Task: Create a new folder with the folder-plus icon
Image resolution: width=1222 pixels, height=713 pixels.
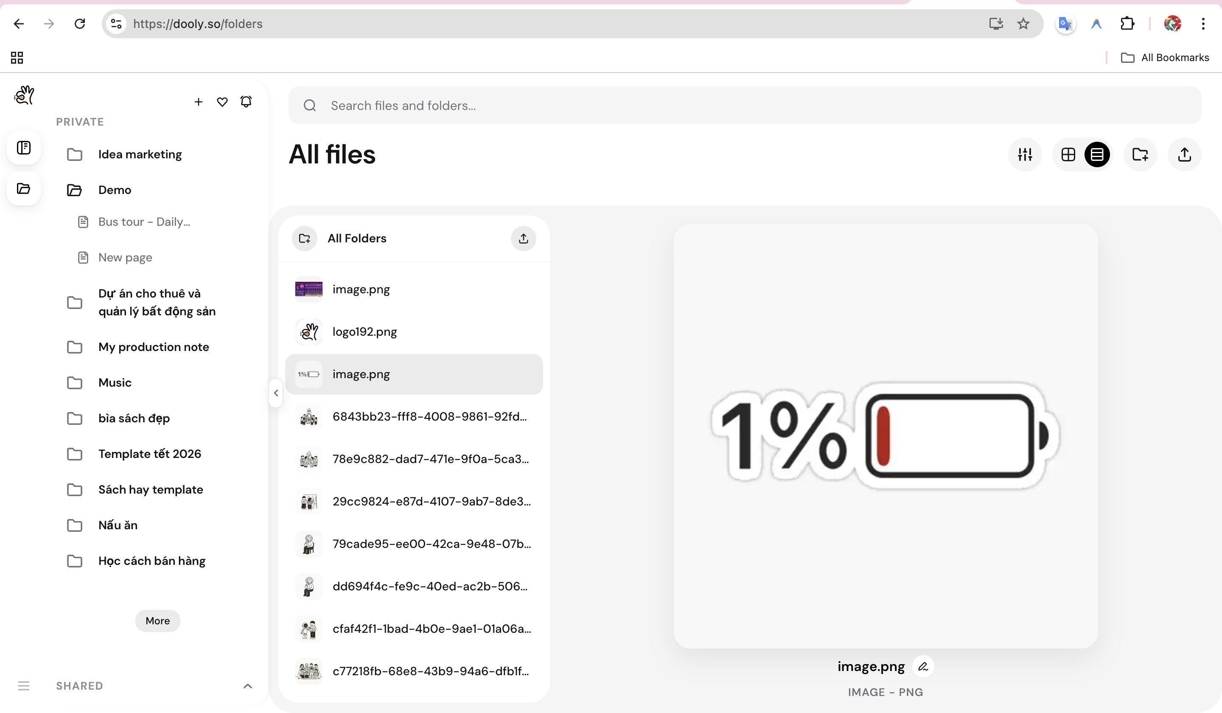Action: click(x=1141, y=154)
